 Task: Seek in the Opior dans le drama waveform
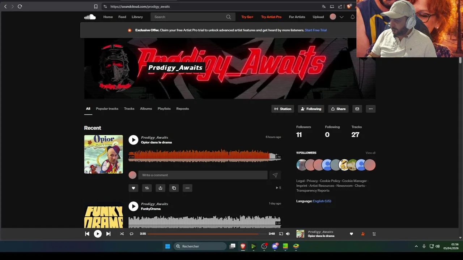(205, 156)
